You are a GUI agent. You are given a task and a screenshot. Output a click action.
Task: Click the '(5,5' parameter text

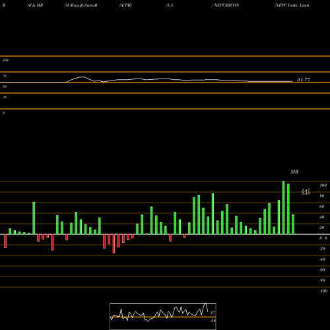pos(170,5)
